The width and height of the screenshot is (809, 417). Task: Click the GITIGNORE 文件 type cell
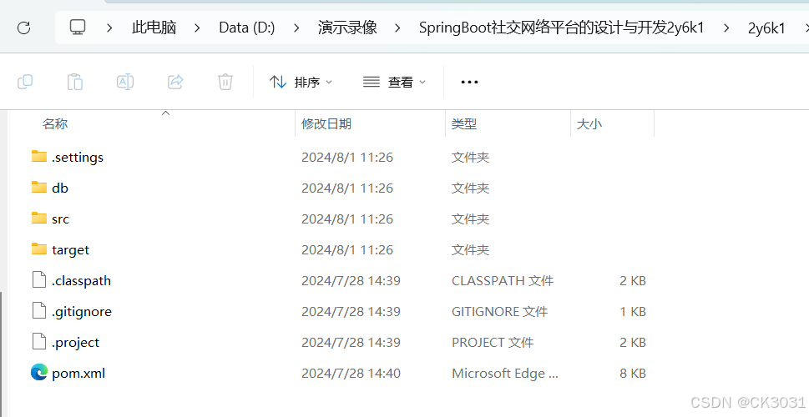499,312
